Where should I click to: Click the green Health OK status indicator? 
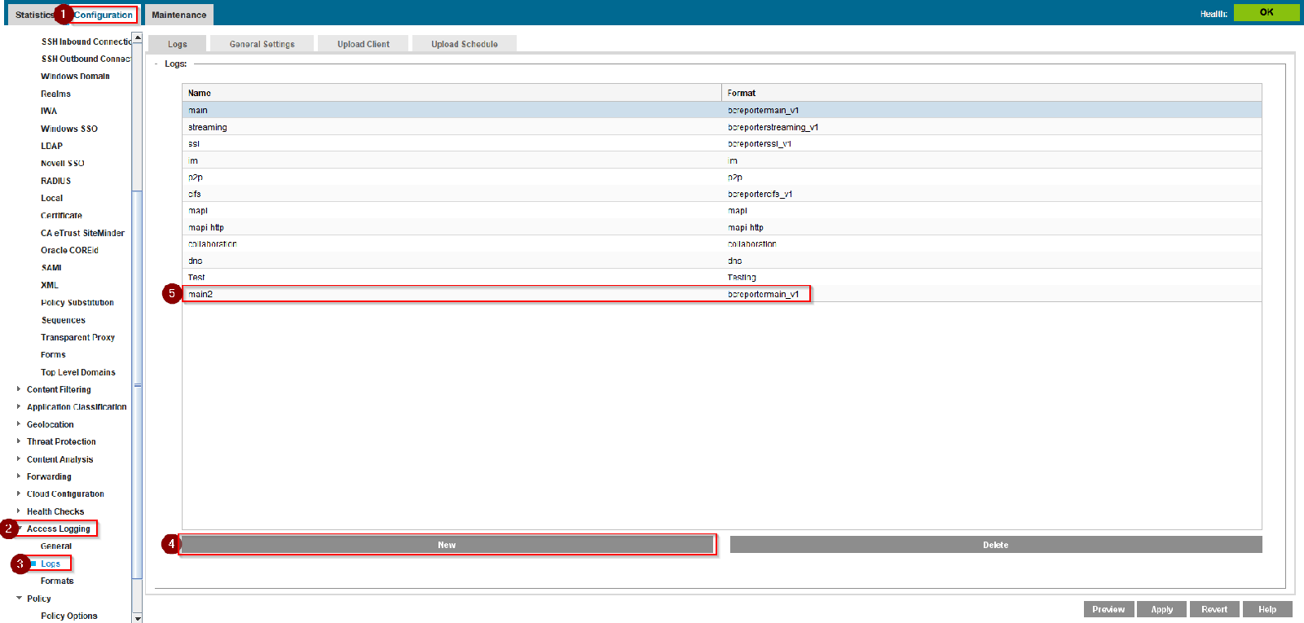[1266, 12]
